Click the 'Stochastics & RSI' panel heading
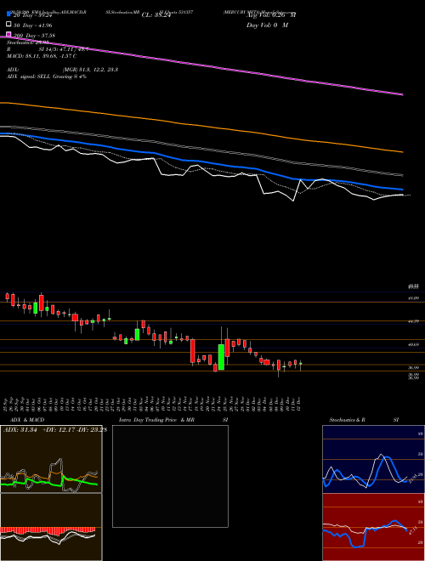The image size is (425, 561). [364, 420]
